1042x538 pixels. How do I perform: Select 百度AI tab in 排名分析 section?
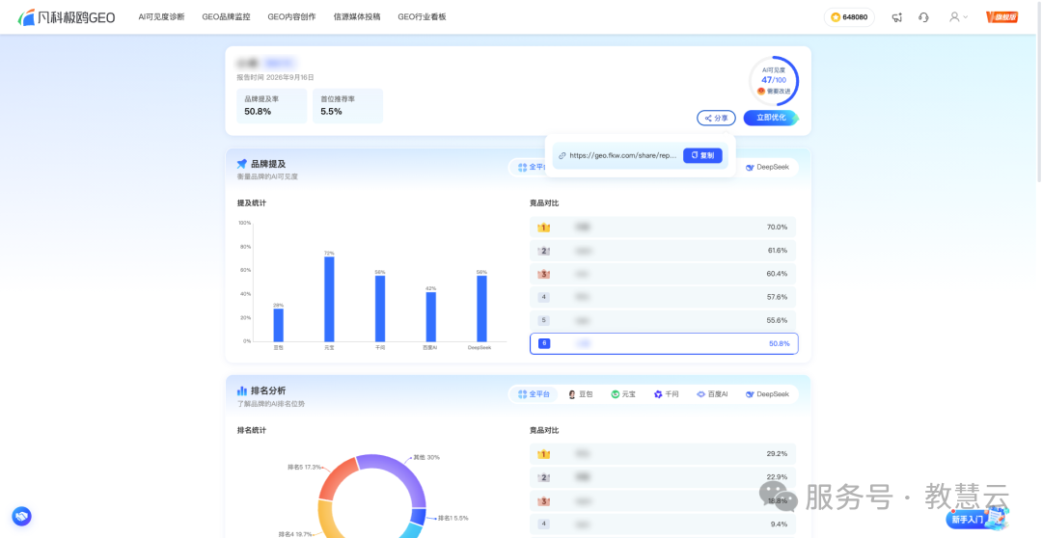(x=712, y=394)
